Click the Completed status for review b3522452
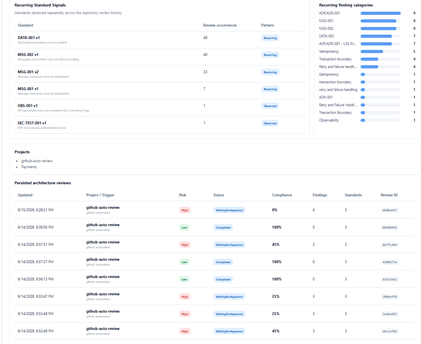The width and height of the screenshot is (421, 344). (223, 279)
